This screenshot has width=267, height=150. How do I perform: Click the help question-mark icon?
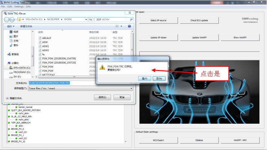[x=129, y=26]
